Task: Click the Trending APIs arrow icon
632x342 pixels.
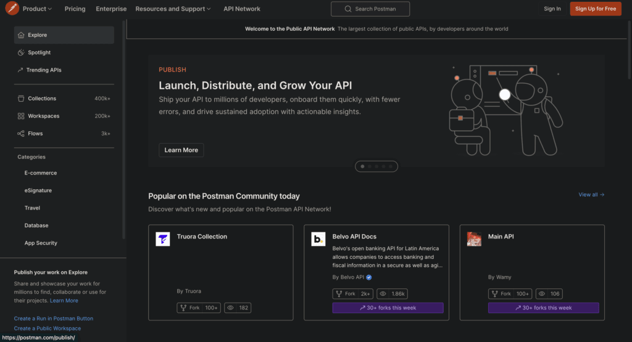Action: coord(20,70)
